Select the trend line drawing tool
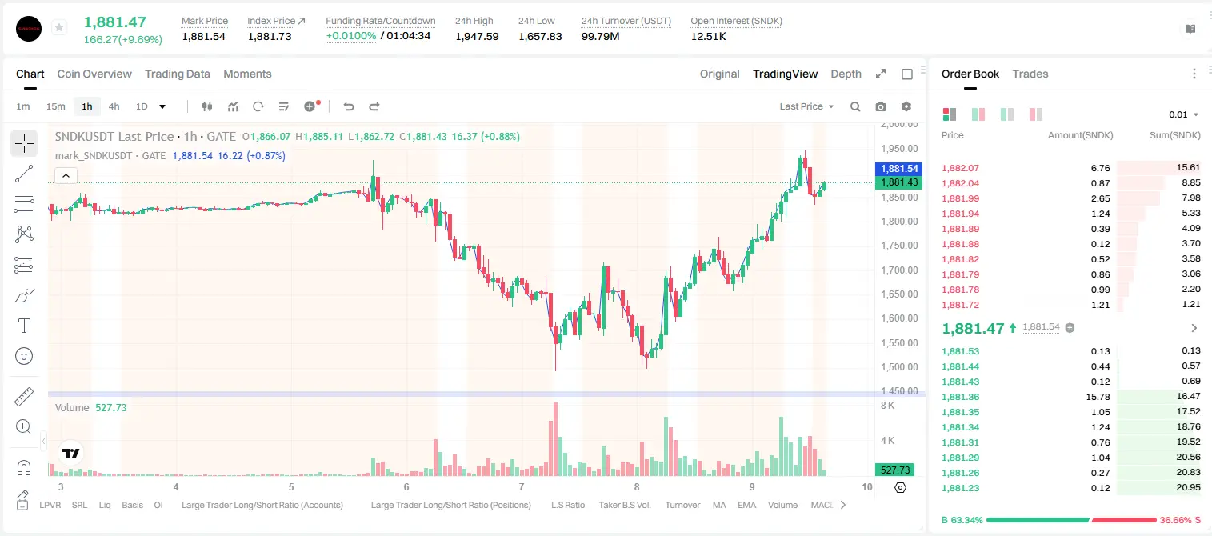The width and height of the screenshot is (1212, 536). 24,174
